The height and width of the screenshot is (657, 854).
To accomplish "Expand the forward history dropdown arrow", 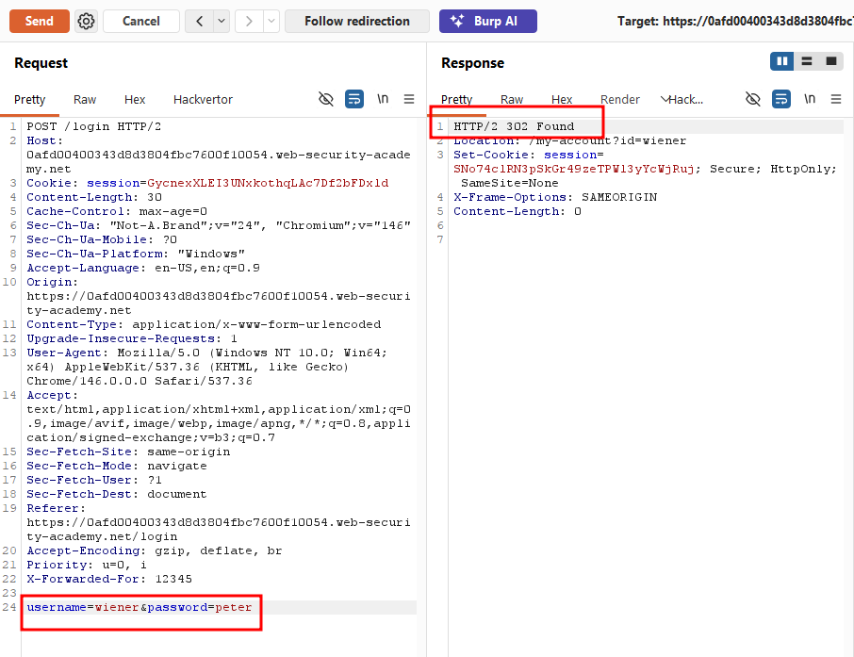I will pos(271,22).
